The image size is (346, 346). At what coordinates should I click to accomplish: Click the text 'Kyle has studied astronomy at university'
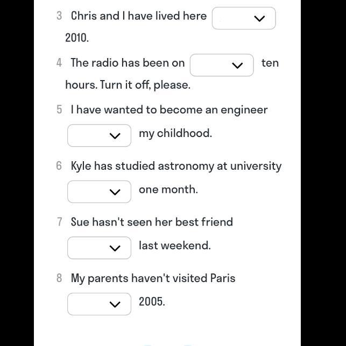click(x=176, y=166)
